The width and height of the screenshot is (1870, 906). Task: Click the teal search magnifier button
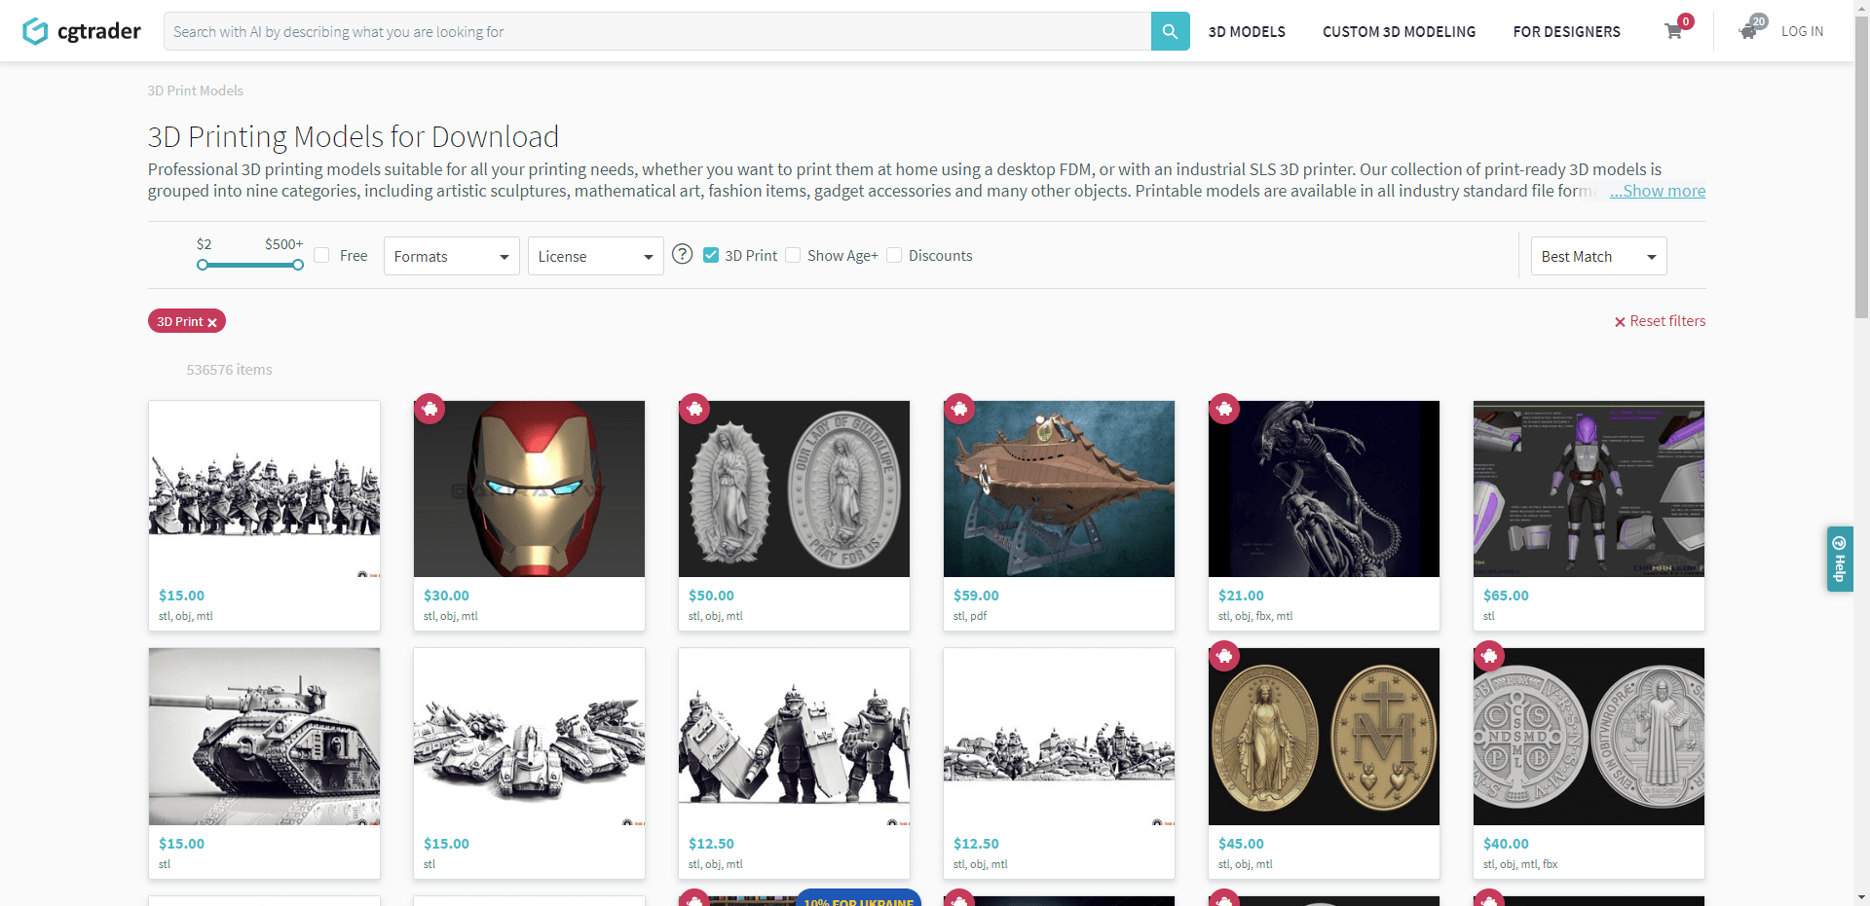1170,31
